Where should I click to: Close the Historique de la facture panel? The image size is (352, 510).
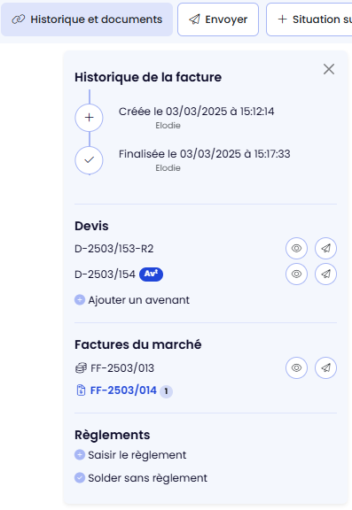point(329,69)
